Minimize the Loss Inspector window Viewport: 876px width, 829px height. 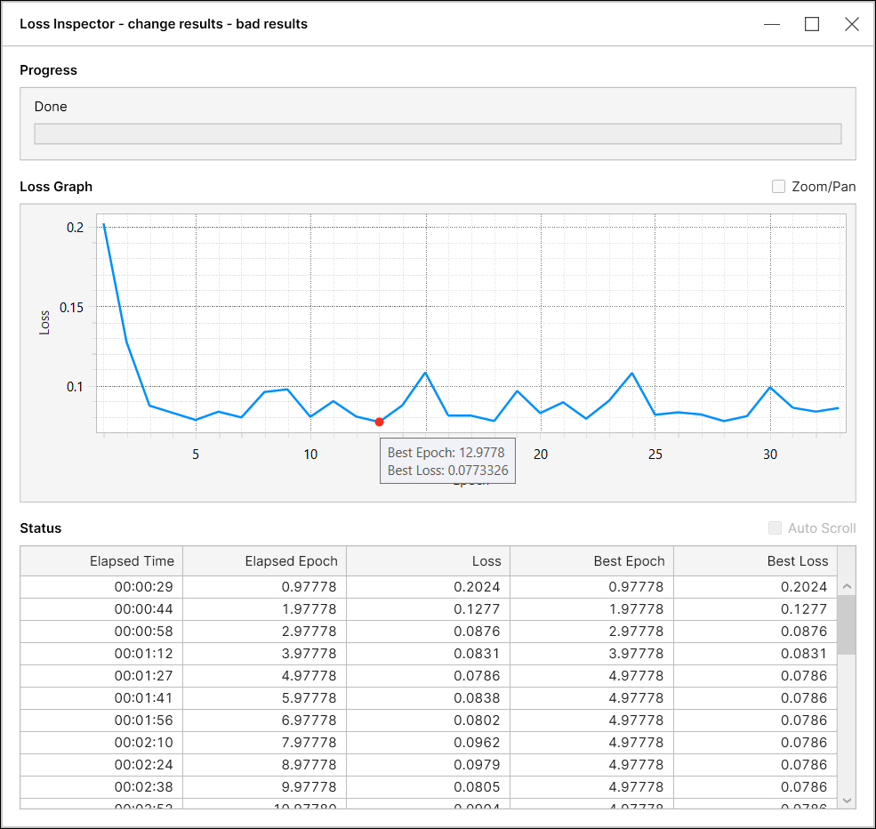click(772, 24)
